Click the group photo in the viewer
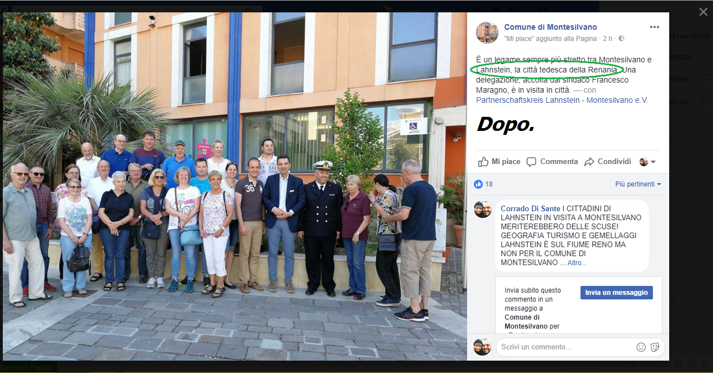Image resolution: width=713 pixels, height=373 pixels. point(235,186)
